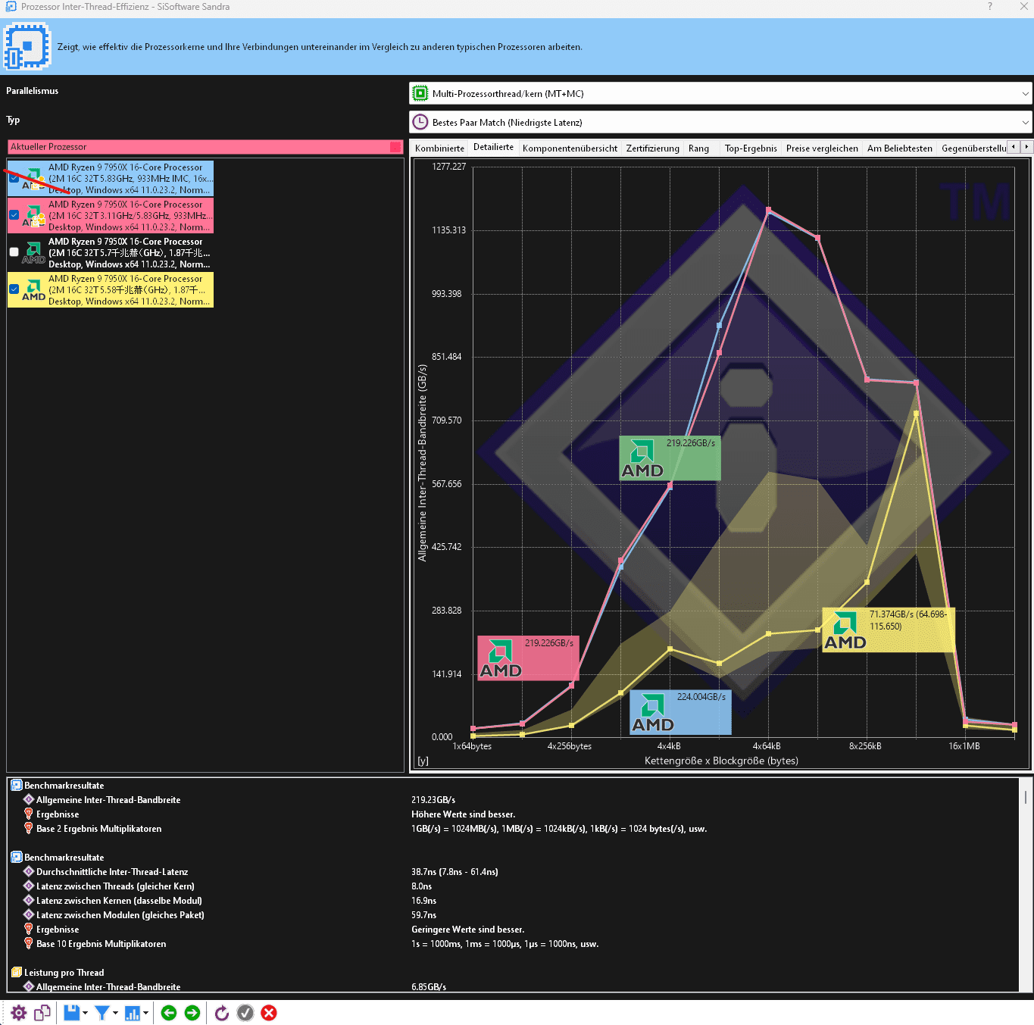Open Preise vergleichen tab
The width and height of the screenshot is (1034, 1025).
(822, 148)
